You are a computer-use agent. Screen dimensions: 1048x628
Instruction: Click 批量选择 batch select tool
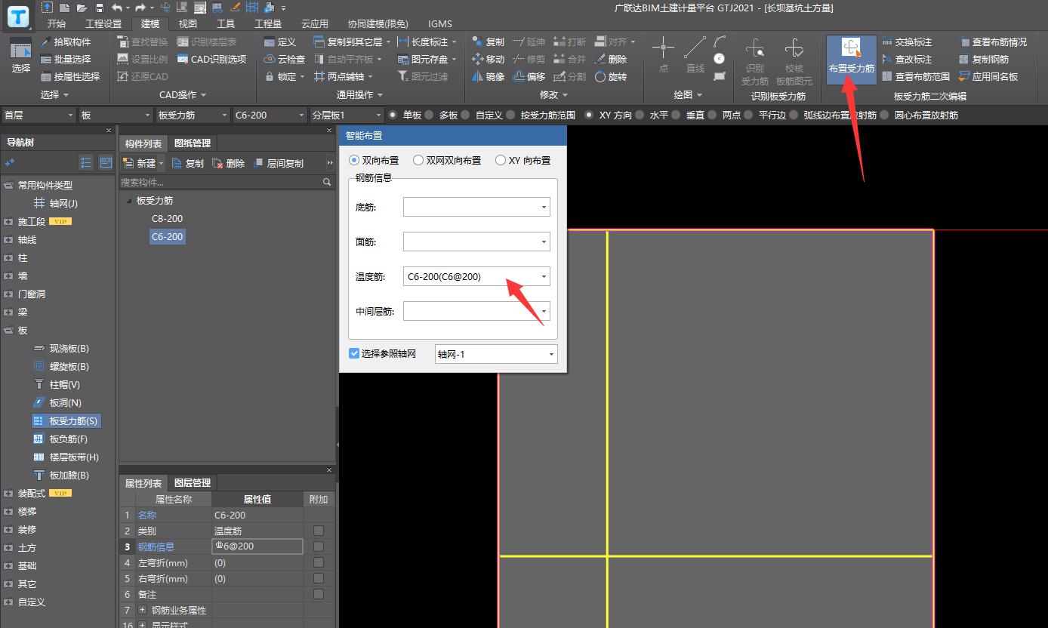click(66, 60)
